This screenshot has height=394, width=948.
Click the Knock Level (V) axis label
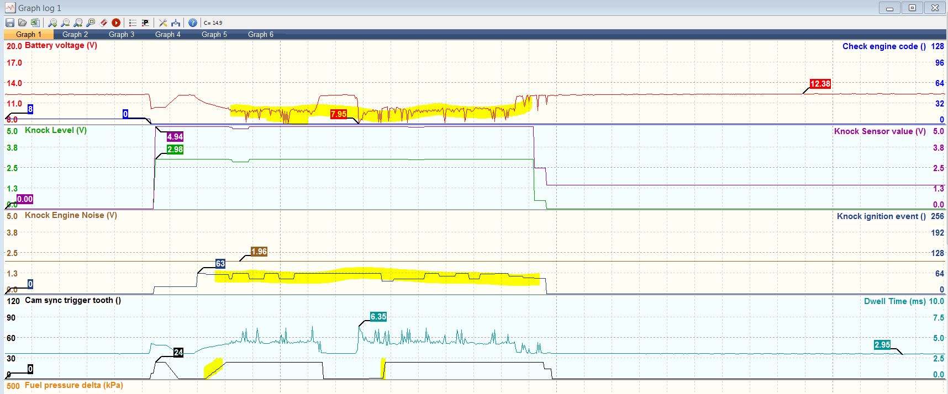tap(56, 130)
